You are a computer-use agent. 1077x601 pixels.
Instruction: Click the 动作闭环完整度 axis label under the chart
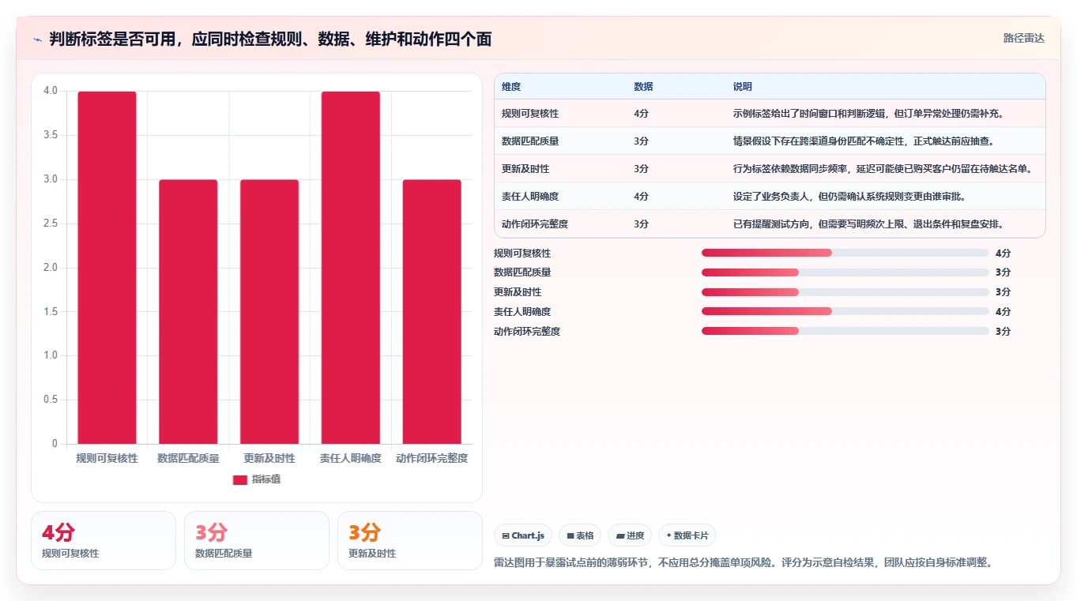click(432, 458)
